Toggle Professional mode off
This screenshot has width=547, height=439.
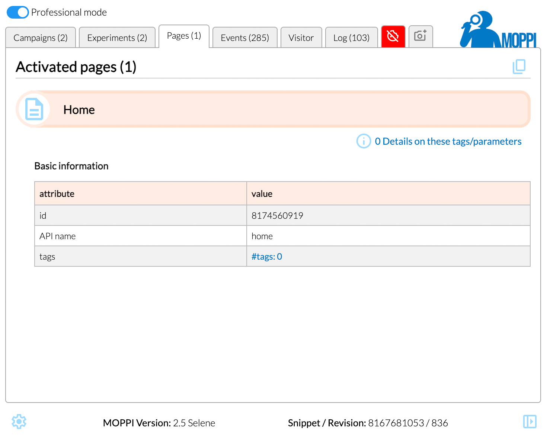click(17, 12)
